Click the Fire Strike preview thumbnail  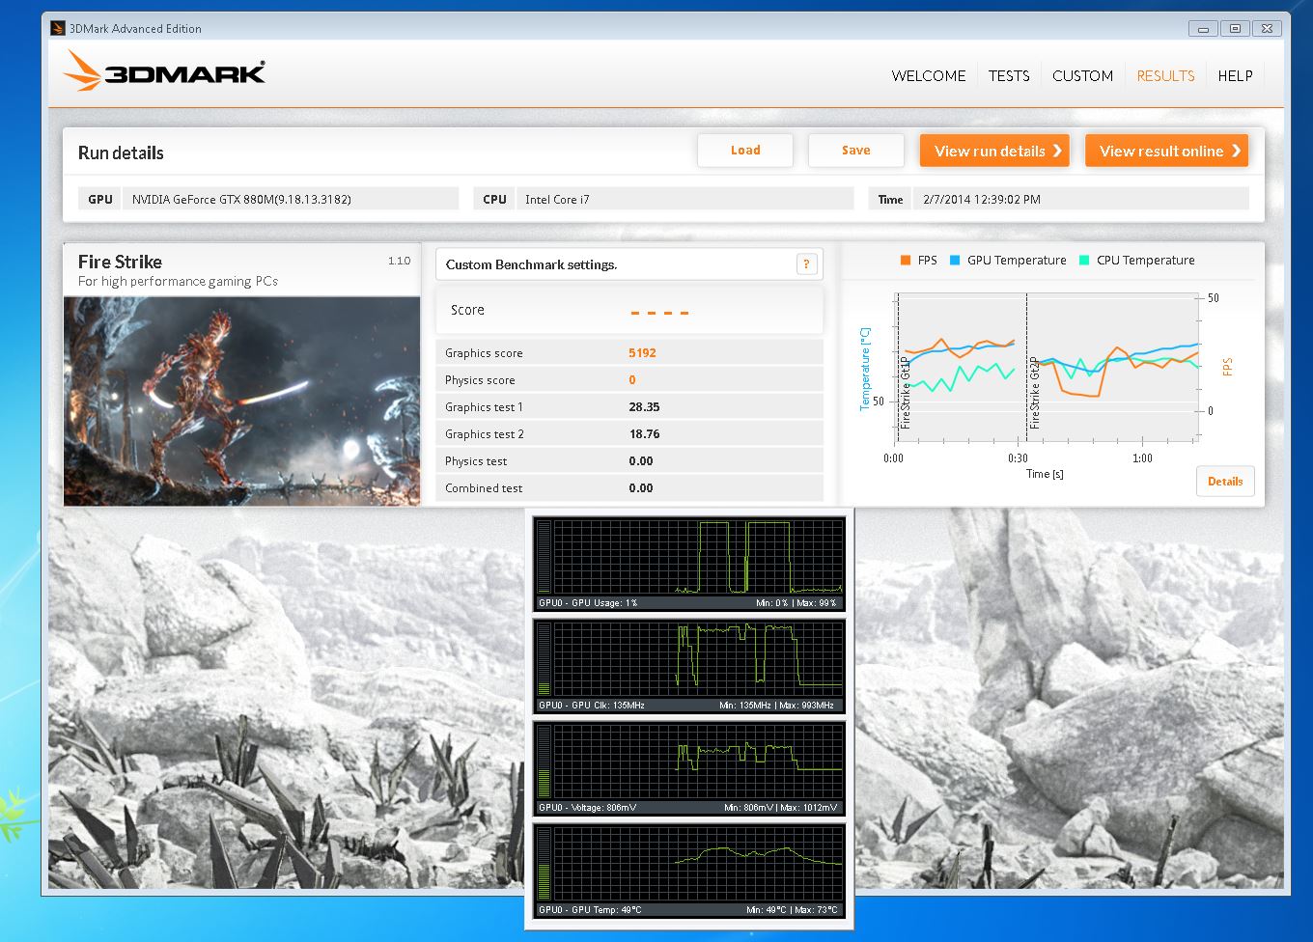coord(242,402)
